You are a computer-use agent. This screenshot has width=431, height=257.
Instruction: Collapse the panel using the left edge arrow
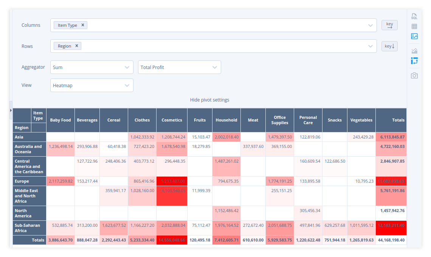click(x=11, y=111)
